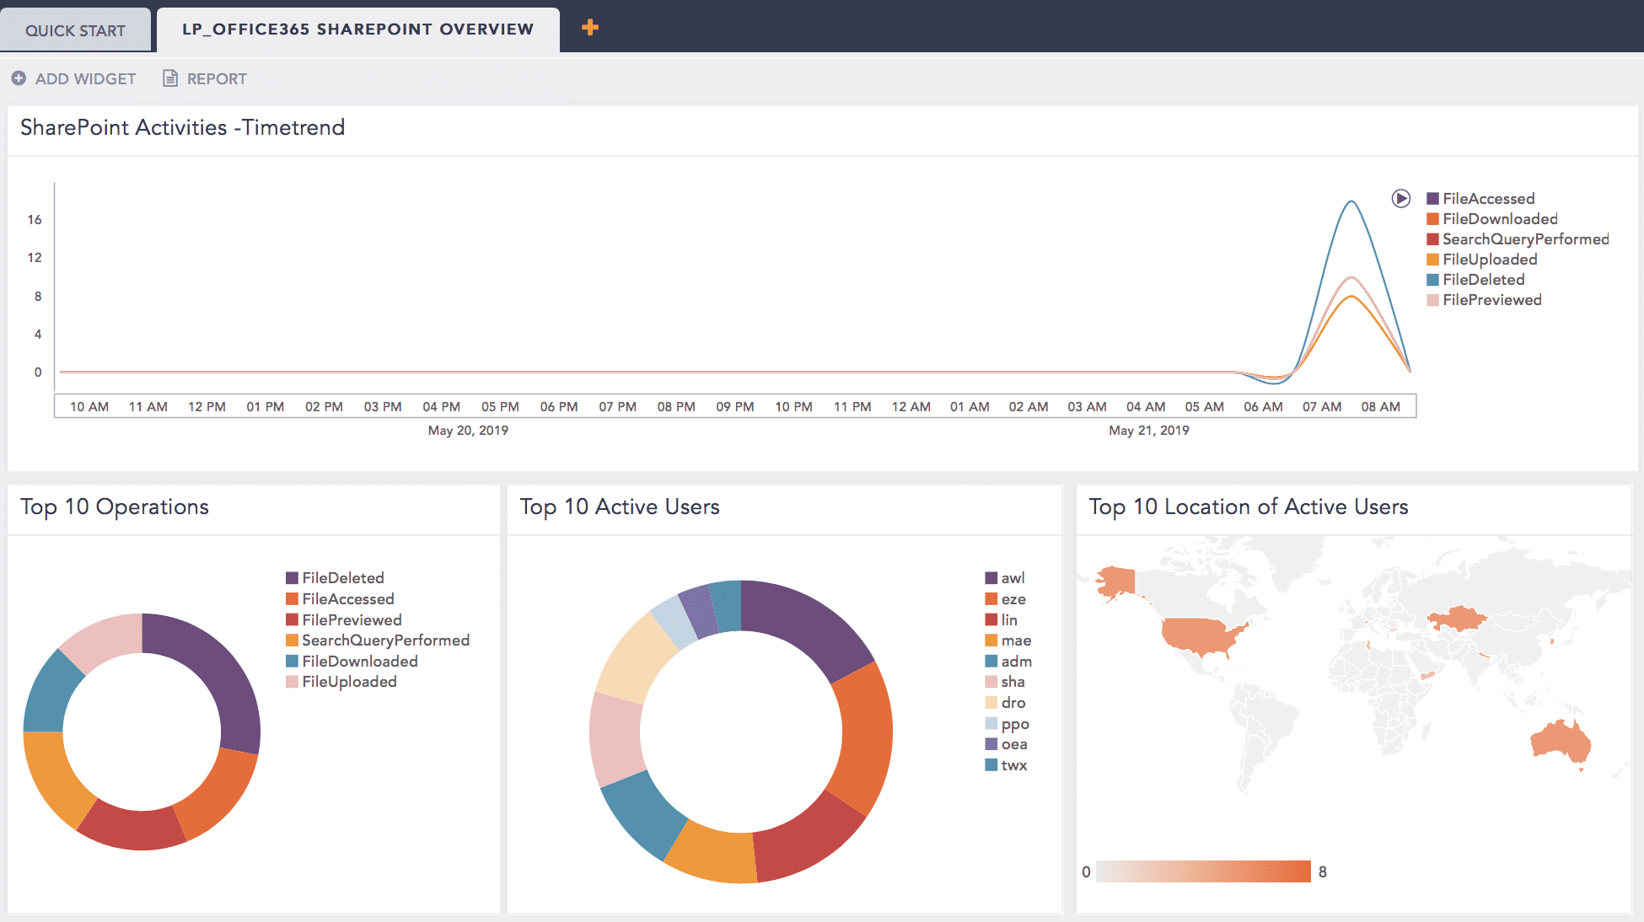Expand the SharePoint Activities -Timetrend widget header
This screenshot has height=922, width=1644.
pos(182,127)
